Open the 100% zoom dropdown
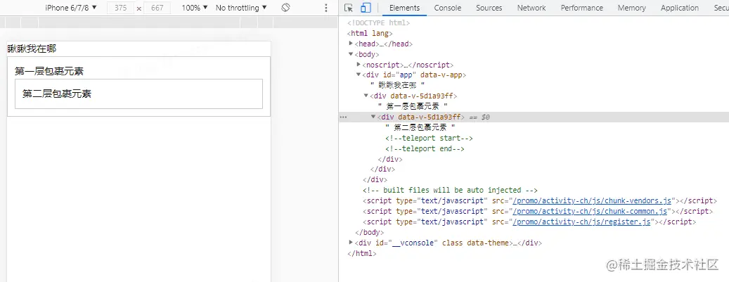 [195, 8]
